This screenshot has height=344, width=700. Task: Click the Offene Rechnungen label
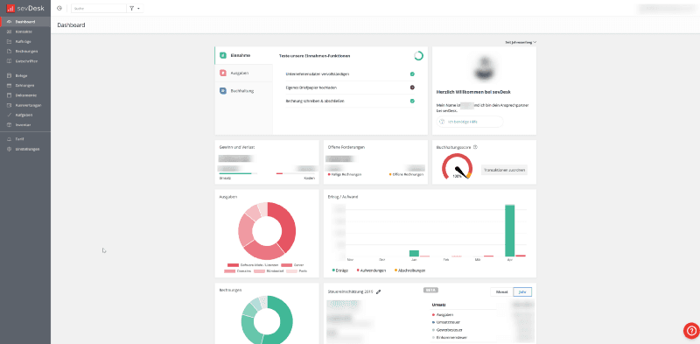pyautogui.click(x=406, y=174)
